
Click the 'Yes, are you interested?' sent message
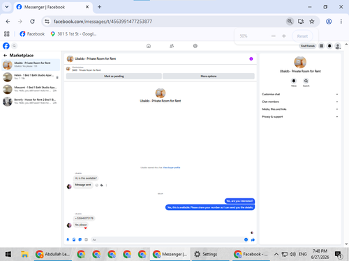tap(239, 201)
